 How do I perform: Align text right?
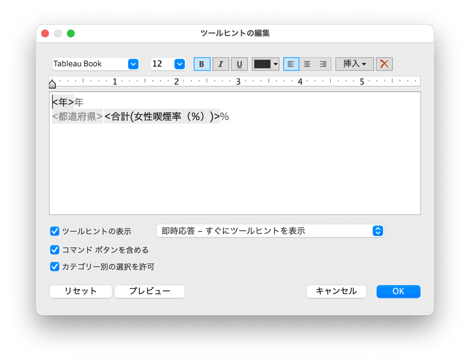323,64
